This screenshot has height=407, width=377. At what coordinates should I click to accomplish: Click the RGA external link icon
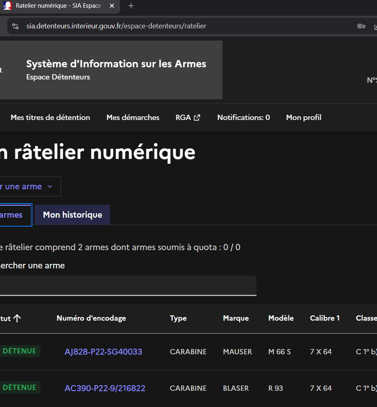pos(197,118)
